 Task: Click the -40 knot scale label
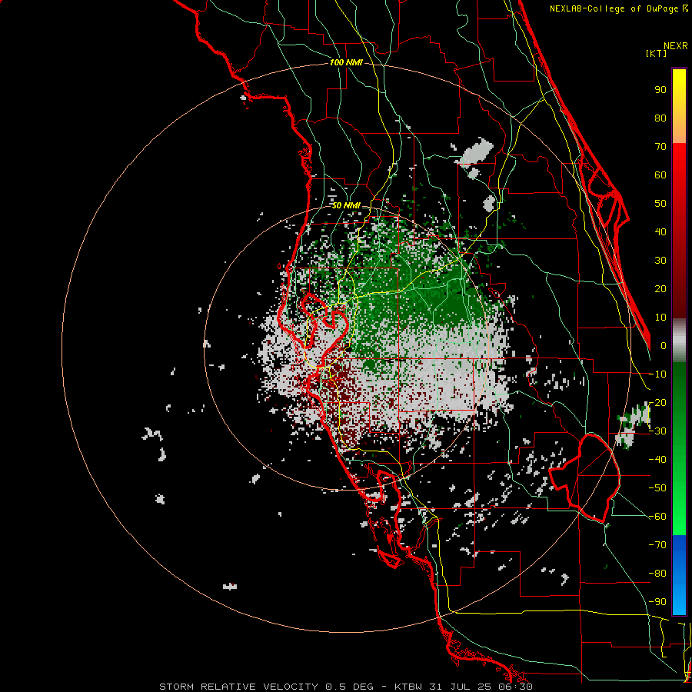[657, 460]
